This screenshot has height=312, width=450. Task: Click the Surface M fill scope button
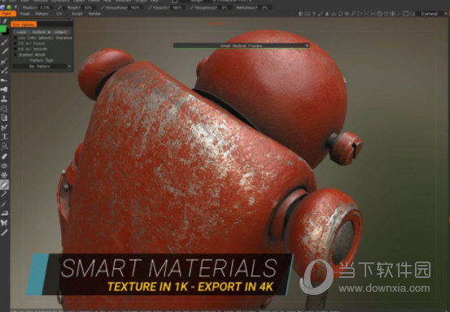[x=42, y=32]
